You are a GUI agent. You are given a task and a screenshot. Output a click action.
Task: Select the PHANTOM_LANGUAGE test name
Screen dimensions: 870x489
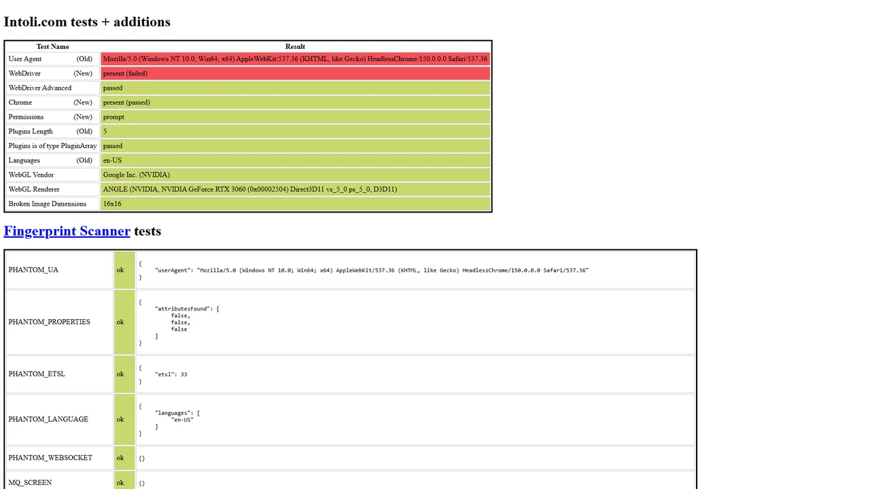click(48, 419)
